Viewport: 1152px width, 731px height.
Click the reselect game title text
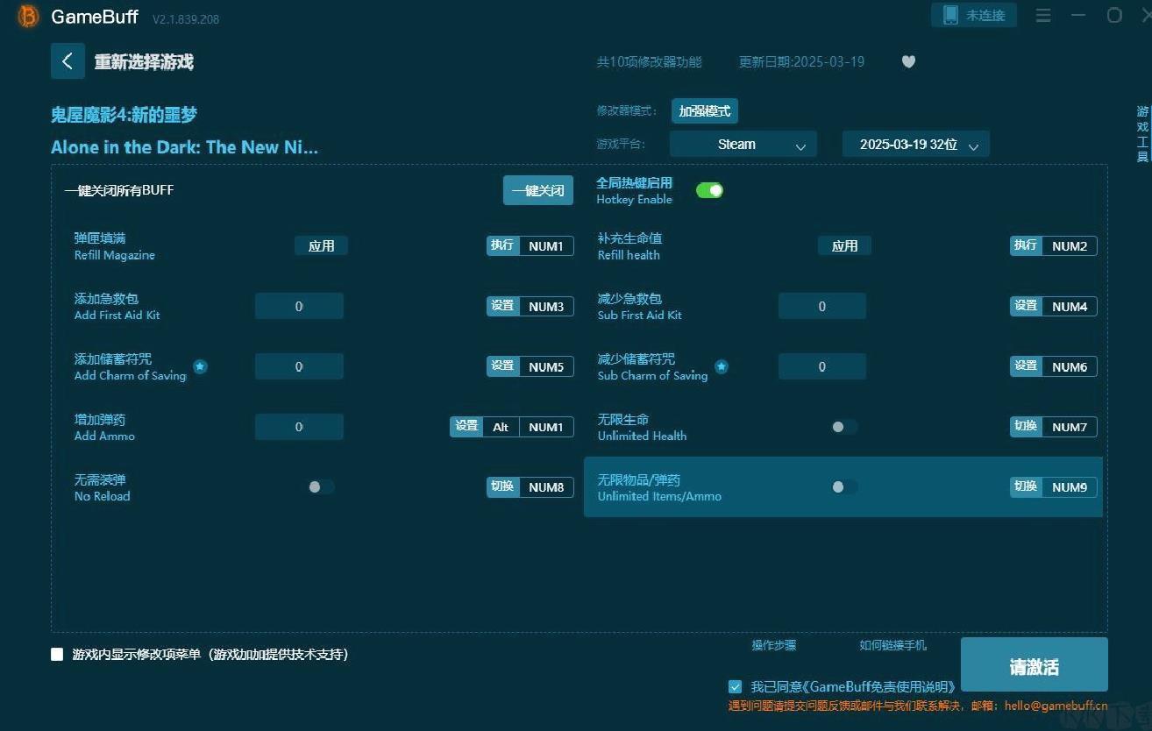[144, 62]
